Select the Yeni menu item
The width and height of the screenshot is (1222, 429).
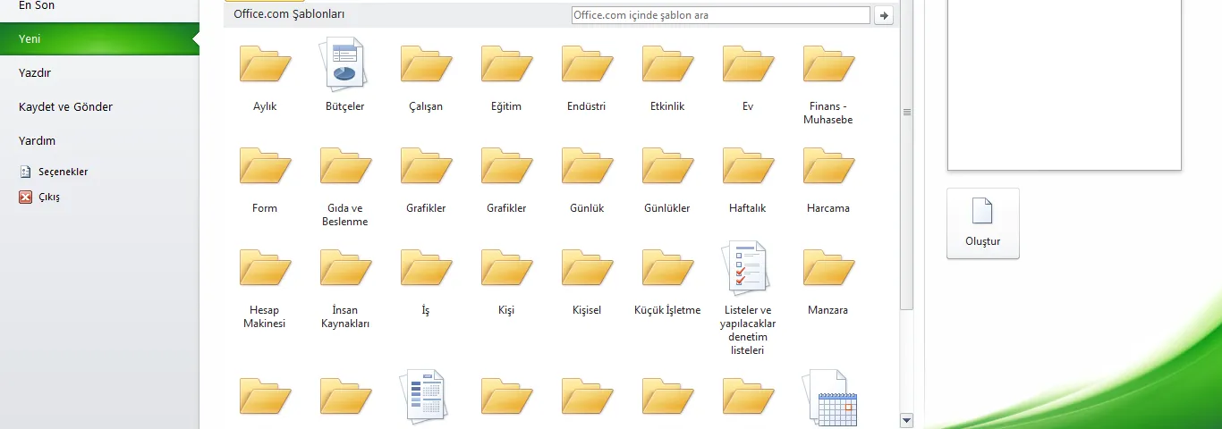[98, 39]
